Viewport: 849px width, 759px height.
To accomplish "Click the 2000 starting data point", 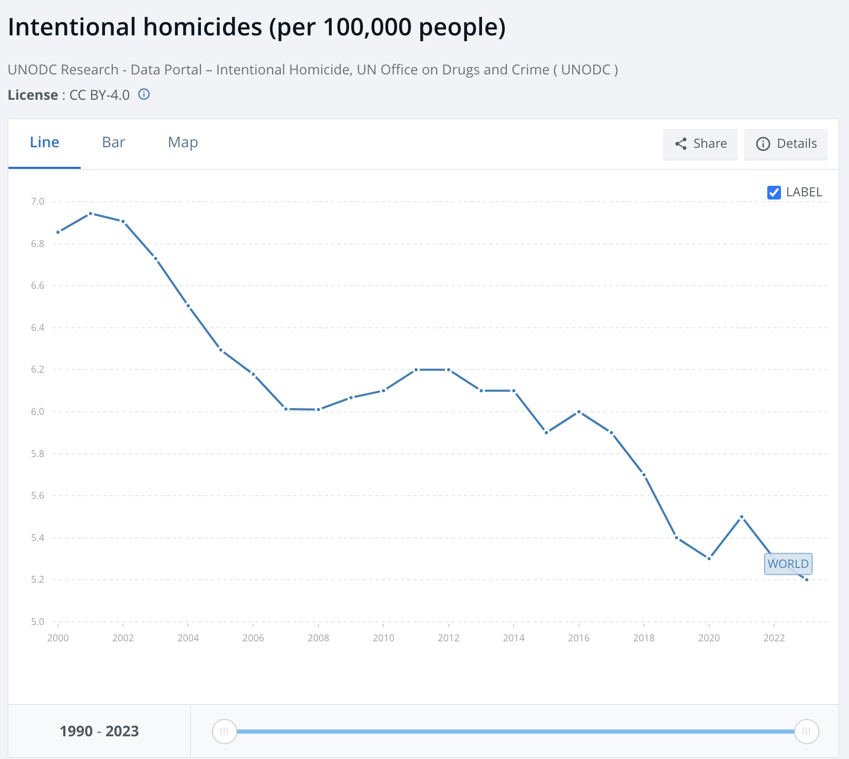I will [x=58, y=232].
